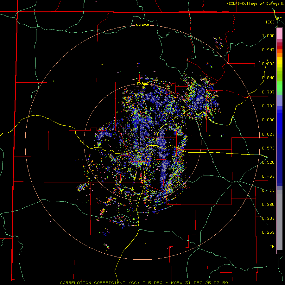Click the '50 NMI' range ring label
The height and width of the screenshot is (285, 285).
point(143,84)
